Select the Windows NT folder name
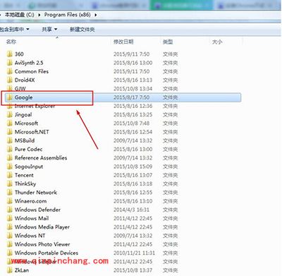 coord(30,236)
